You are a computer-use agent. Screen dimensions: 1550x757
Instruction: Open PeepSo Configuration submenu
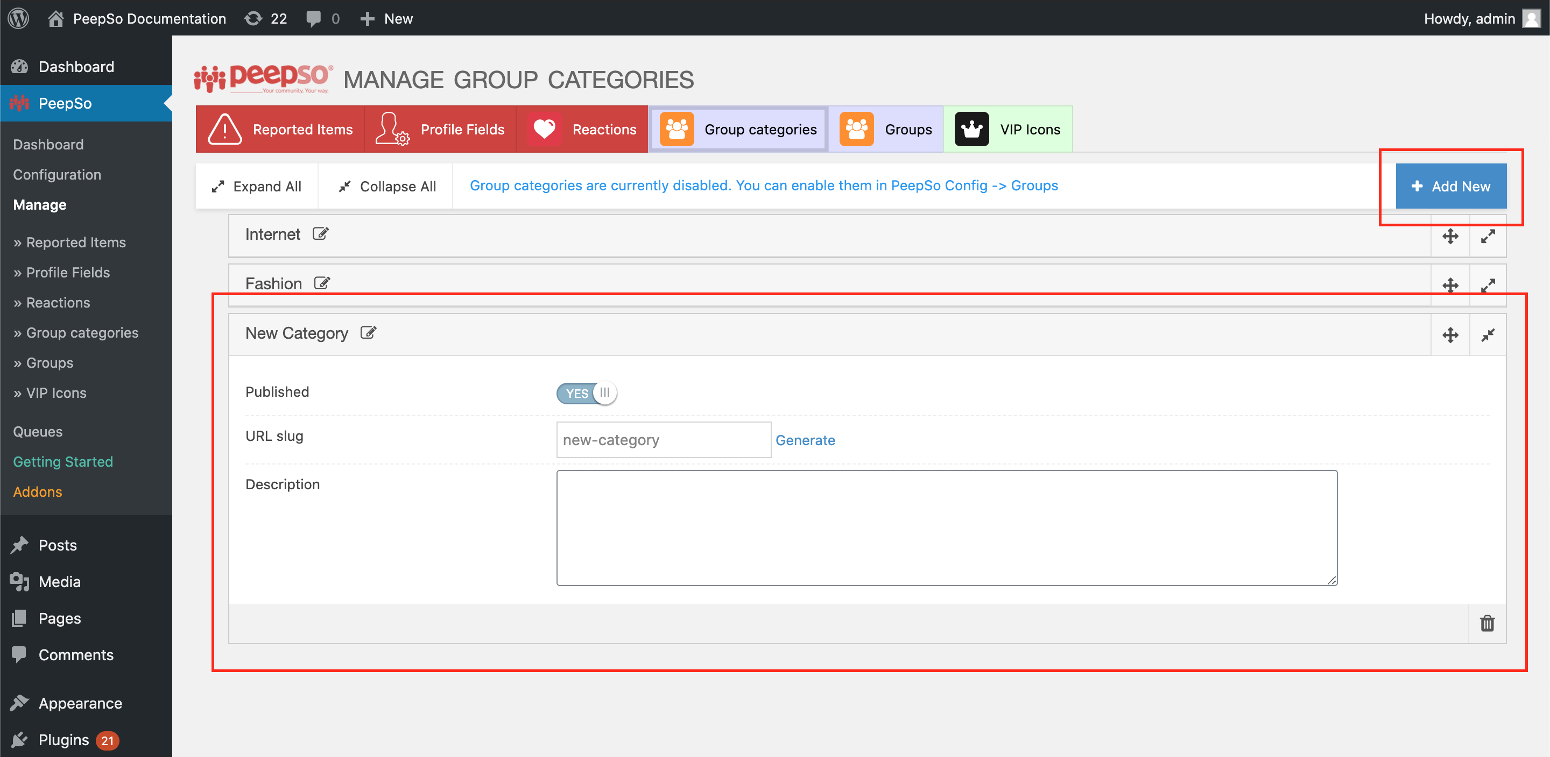coord(57,174)
